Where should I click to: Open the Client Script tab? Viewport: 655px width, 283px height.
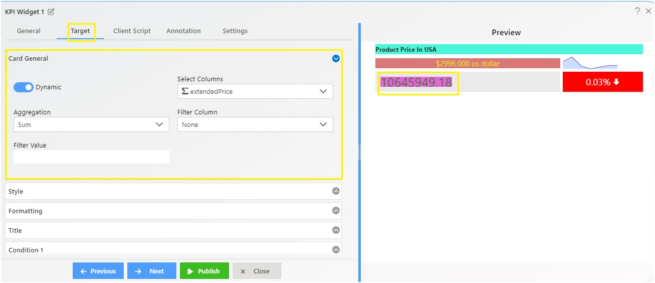pos(132,31)
